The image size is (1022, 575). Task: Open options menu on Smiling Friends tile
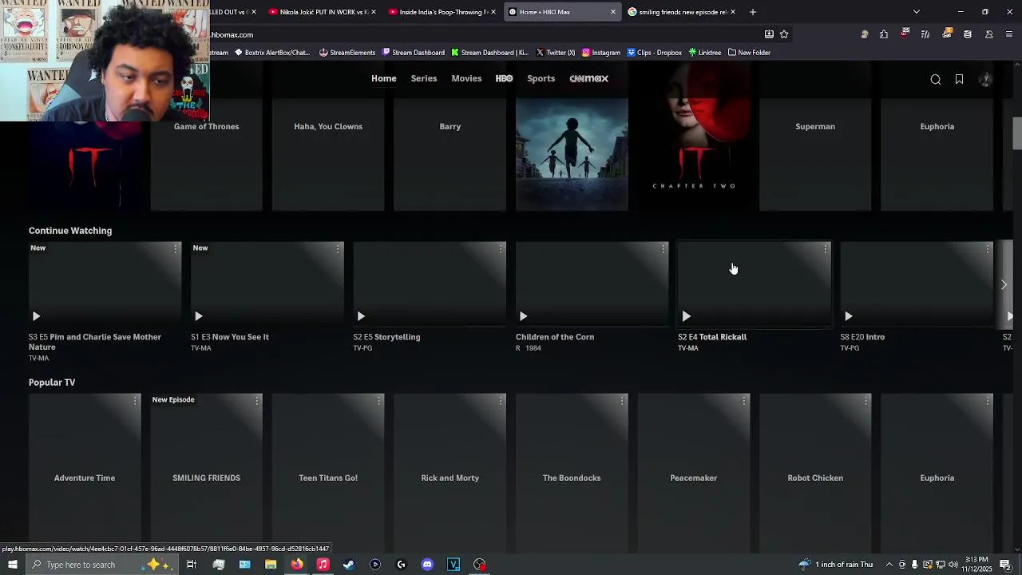pyautogui.click(x=256, y=401)
